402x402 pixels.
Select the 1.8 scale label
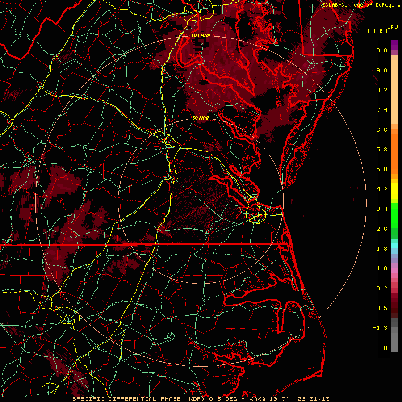[382, 249]
